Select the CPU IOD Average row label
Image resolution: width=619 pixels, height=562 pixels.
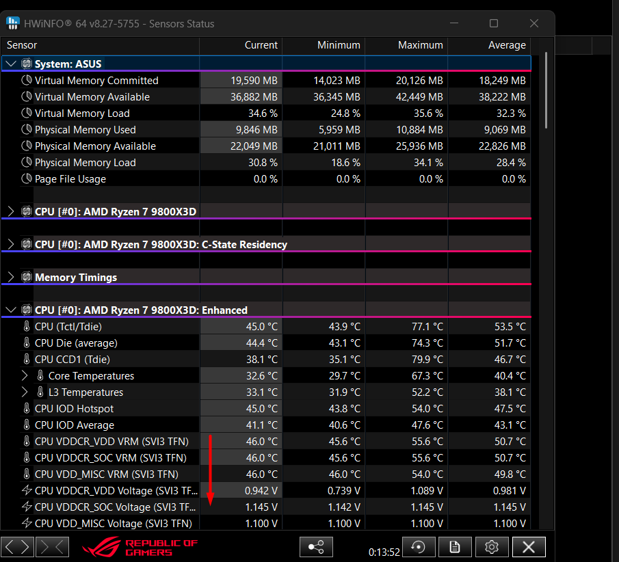click(x=75, y=425)
